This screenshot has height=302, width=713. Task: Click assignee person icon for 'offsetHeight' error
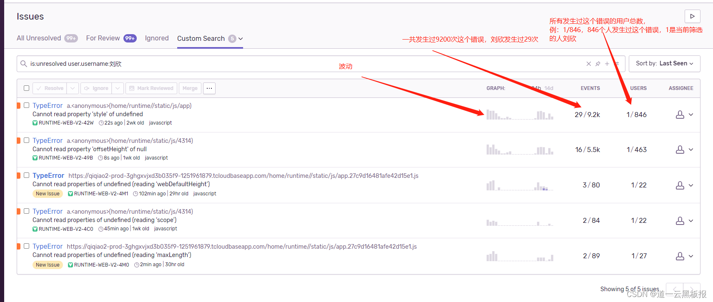tap(680, 150)
